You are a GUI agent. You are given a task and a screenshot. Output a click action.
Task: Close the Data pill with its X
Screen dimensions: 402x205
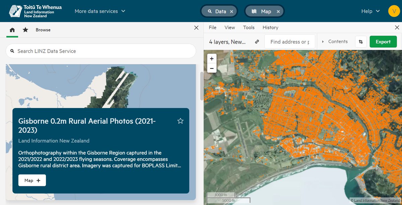coord(231,11)
